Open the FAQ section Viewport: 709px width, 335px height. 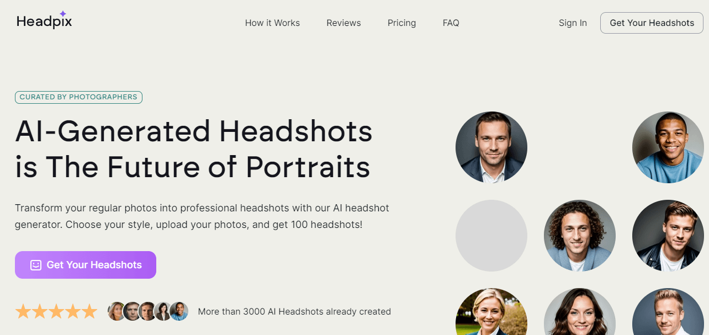tap(451, 23)
